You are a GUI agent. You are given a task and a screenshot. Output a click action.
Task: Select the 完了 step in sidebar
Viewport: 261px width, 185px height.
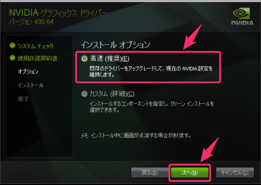tap(23, 99)
